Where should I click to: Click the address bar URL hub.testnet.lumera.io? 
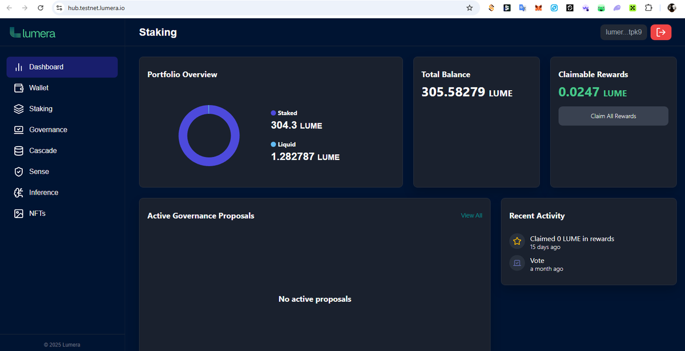(x=96, y=8)
